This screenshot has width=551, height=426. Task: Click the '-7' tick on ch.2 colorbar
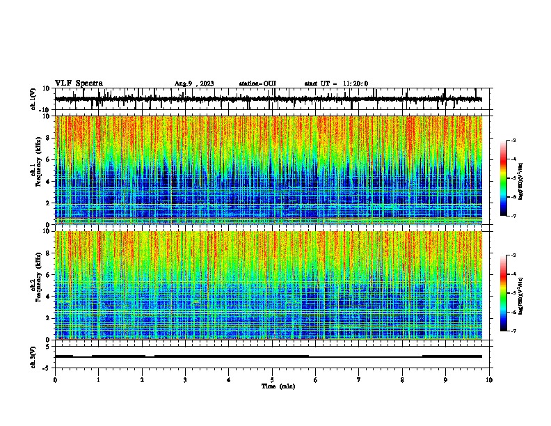[x=513, y=331]
